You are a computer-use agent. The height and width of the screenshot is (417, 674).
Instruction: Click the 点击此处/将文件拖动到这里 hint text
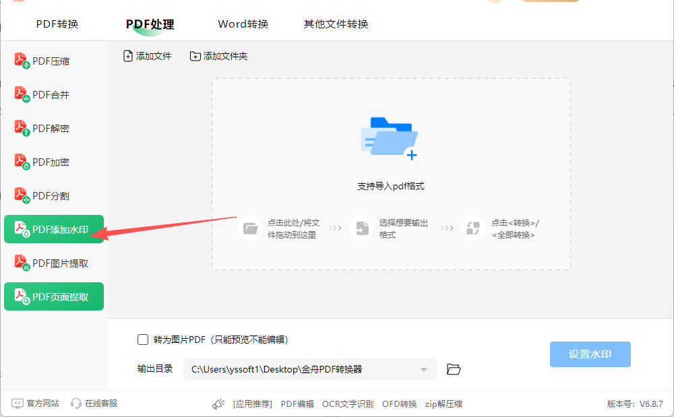tap(294, 229)
